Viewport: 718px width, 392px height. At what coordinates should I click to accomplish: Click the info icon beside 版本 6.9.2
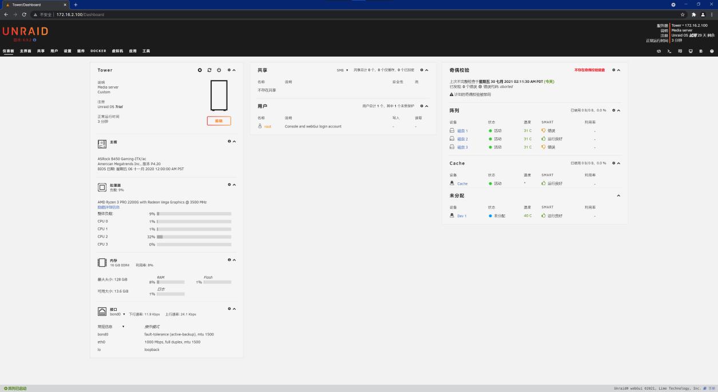pyautogui.click(x=34, y=39)
